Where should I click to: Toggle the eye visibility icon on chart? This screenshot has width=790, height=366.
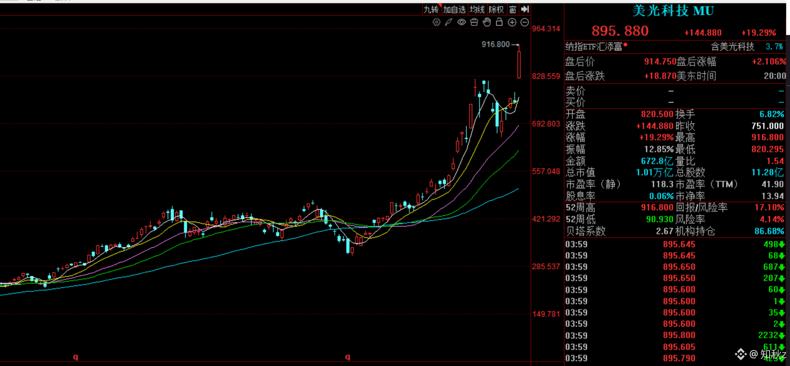tap(462, 22)
